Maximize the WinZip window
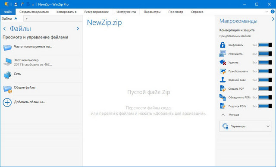276x167 pixels. click(x=257, y=4)
